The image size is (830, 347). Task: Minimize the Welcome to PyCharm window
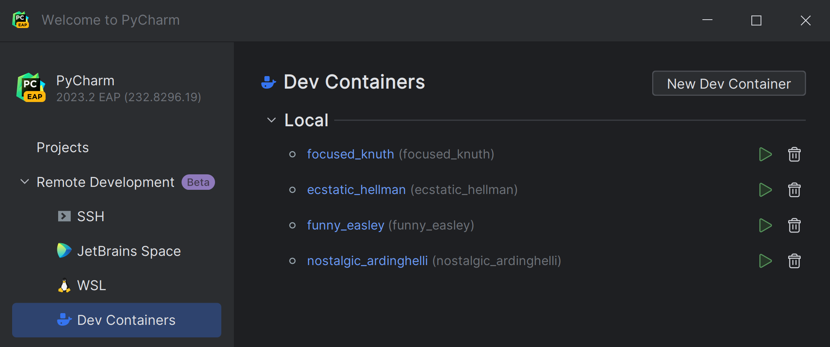707,20
